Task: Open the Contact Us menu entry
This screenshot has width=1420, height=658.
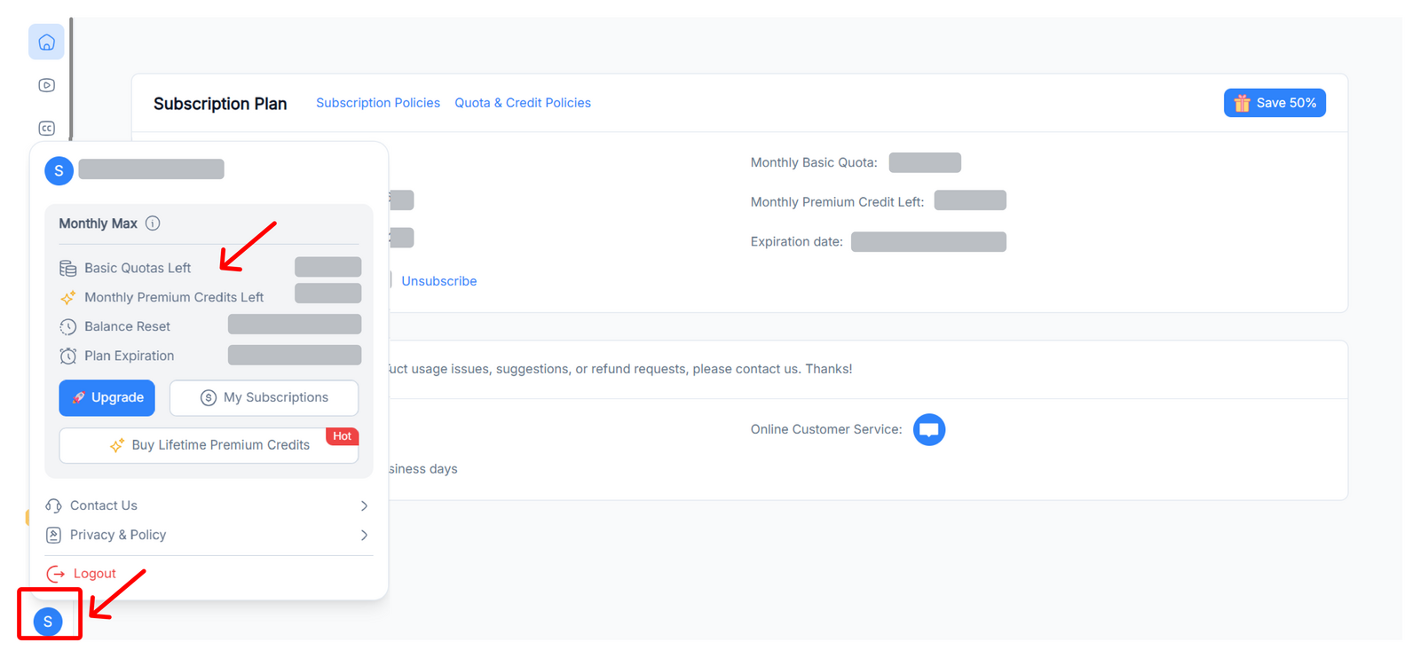Action: pyautogui.click(x=104, y=505)
